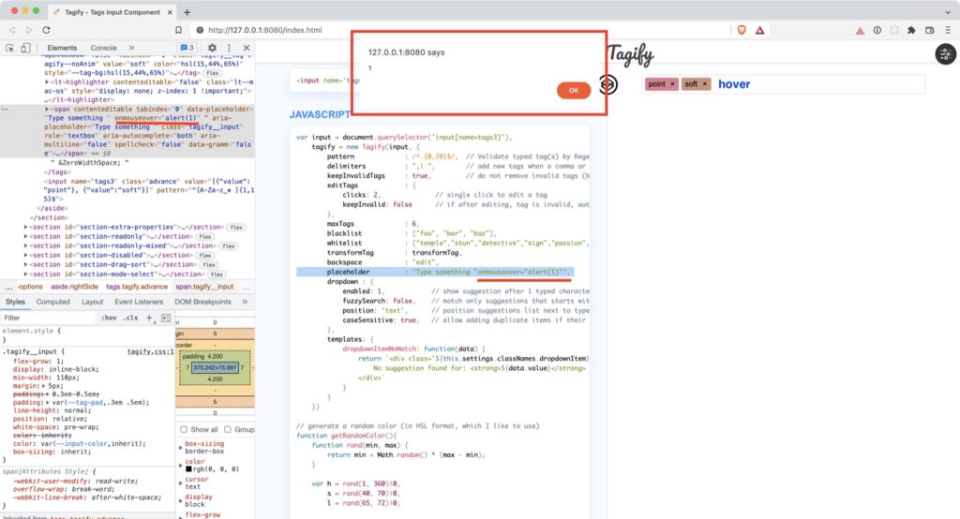Expand the box-sizing computed property
960x519 pixels.
click(180, 448)
